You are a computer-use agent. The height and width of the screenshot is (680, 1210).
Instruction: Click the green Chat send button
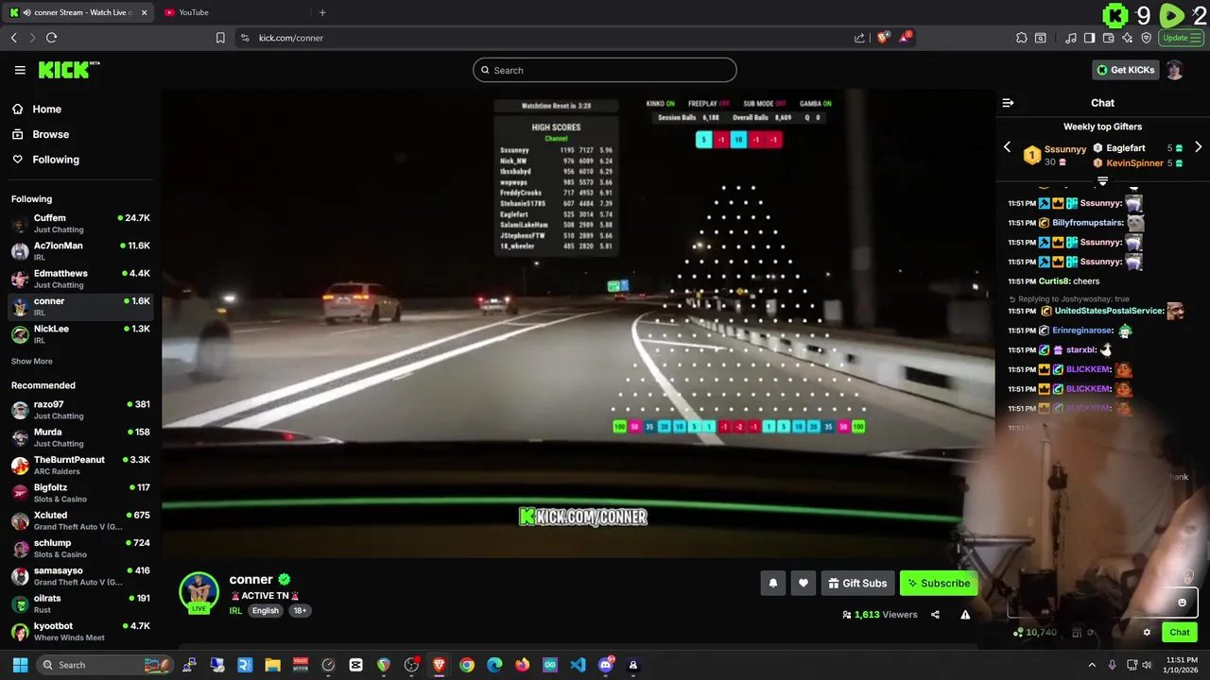[1180, 633]
